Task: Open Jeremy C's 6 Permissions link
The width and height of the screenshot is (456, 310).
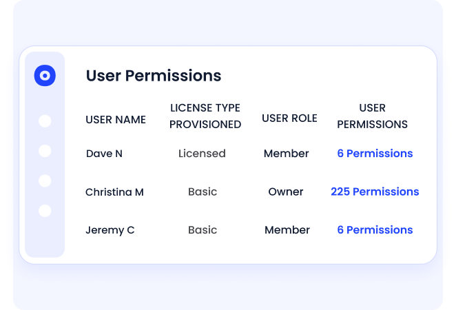Action: [x=375, y=230]
